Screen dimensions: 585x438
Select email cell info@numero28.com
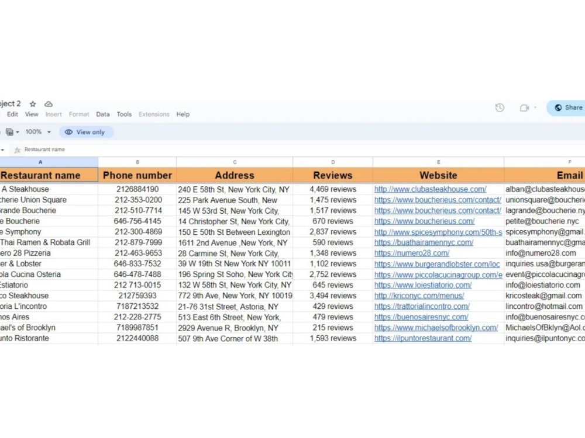coord(545,253)
